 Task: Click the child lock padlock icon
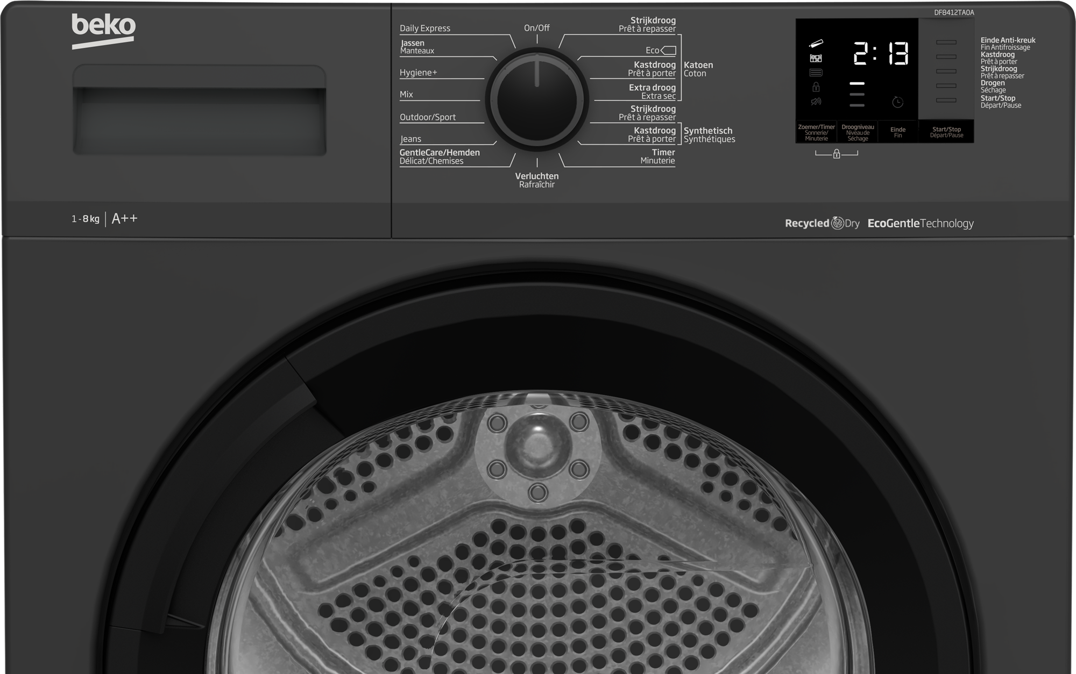(x=816, y=88)
